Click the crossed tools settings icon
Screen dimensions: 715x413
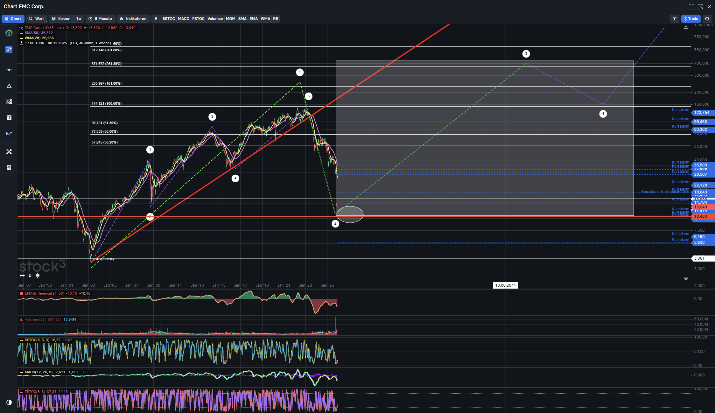(x=9, y=152)
